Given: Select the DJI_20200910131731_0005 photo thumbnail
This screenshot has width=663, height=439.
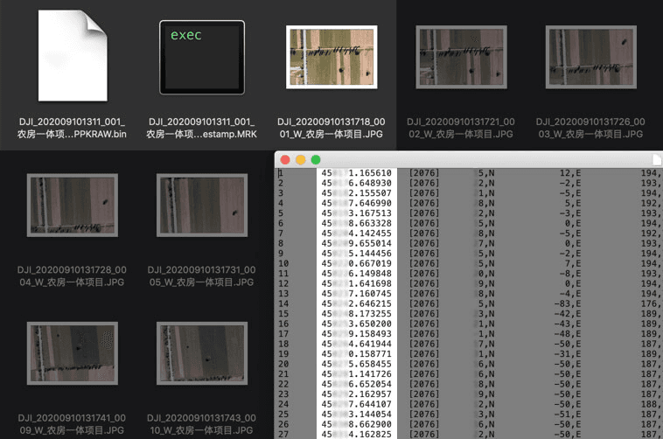Looking at the screenshot, I should (x=202, y=206).
